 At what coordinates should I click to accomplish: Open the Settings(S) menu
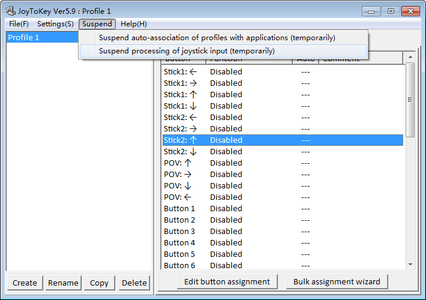[55, 24]
